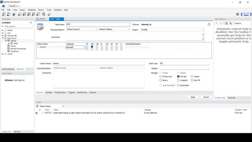Create a new SQL tab via toolbar

(x=4, y=14)
